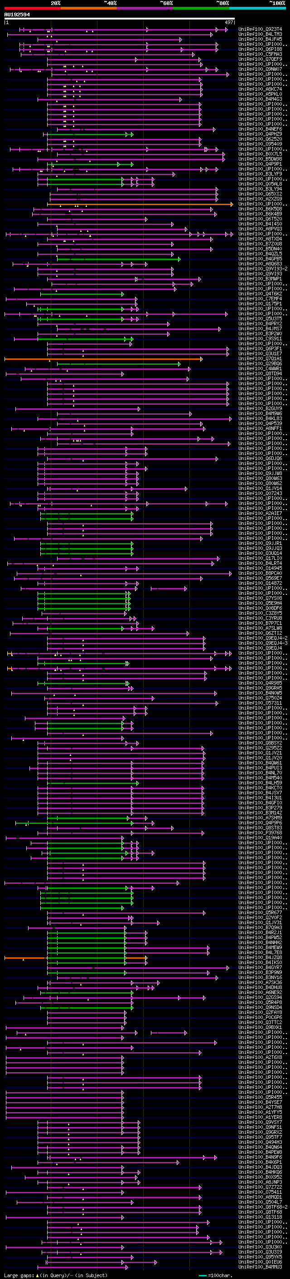
Task: Select hit label UniRef100_Q80W63
Action: [260, 479]
